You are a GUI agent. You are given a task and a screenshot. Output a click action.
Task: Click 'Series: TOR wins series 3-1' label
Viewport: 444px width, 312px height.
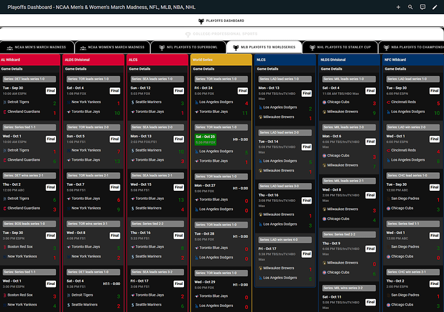coord(93,224)
